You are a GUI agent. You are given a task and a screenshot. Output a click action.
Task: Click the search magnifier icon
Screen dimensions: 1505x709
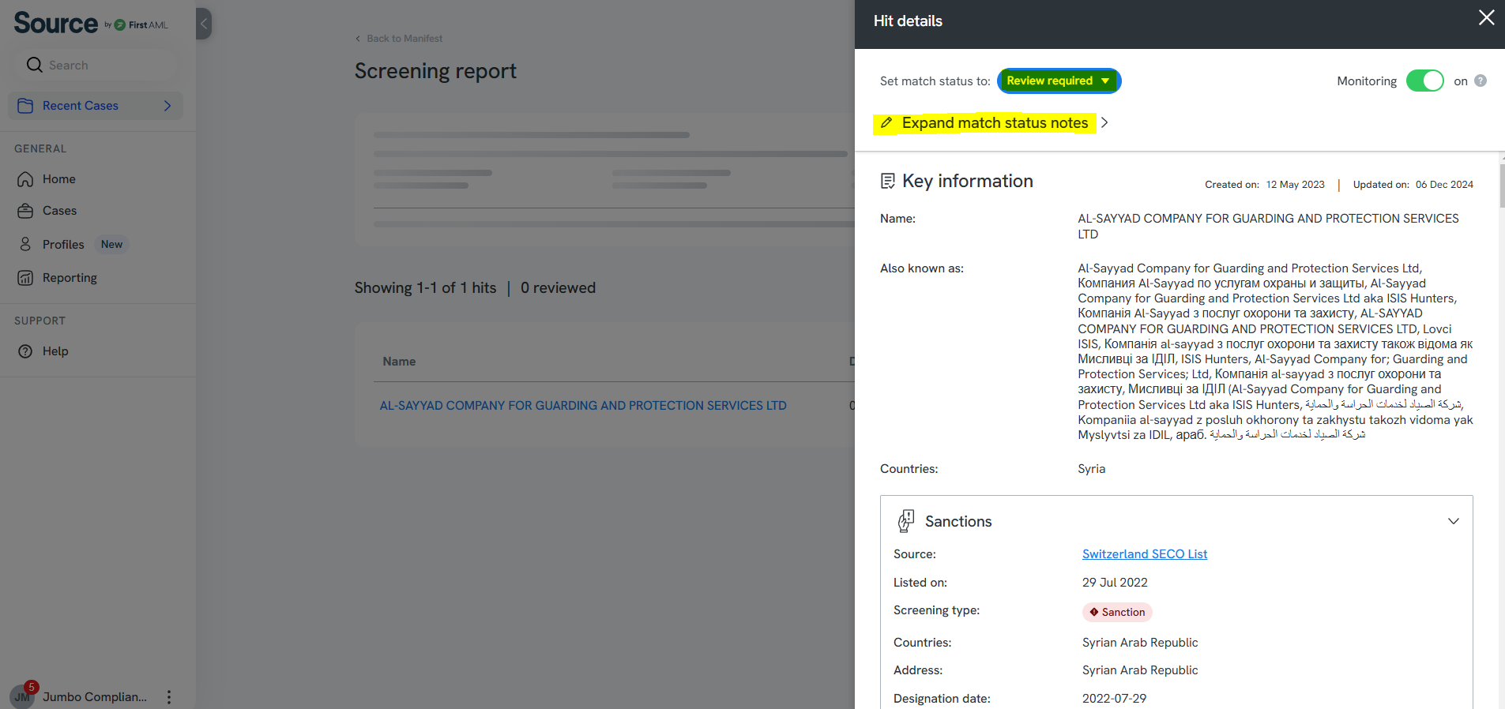pos(34,65)
